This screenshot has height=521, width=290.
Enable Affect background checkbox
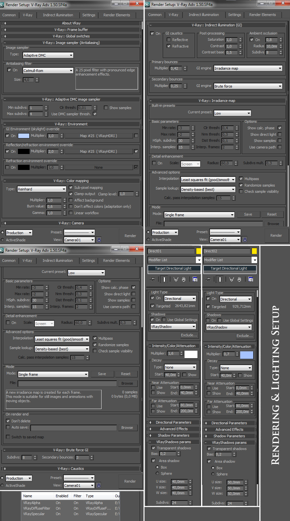tap(71, 200)
